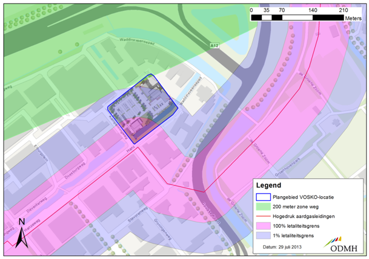Click the '70' scale bar value
Screen dimensions: 369x259
[282, 10]
